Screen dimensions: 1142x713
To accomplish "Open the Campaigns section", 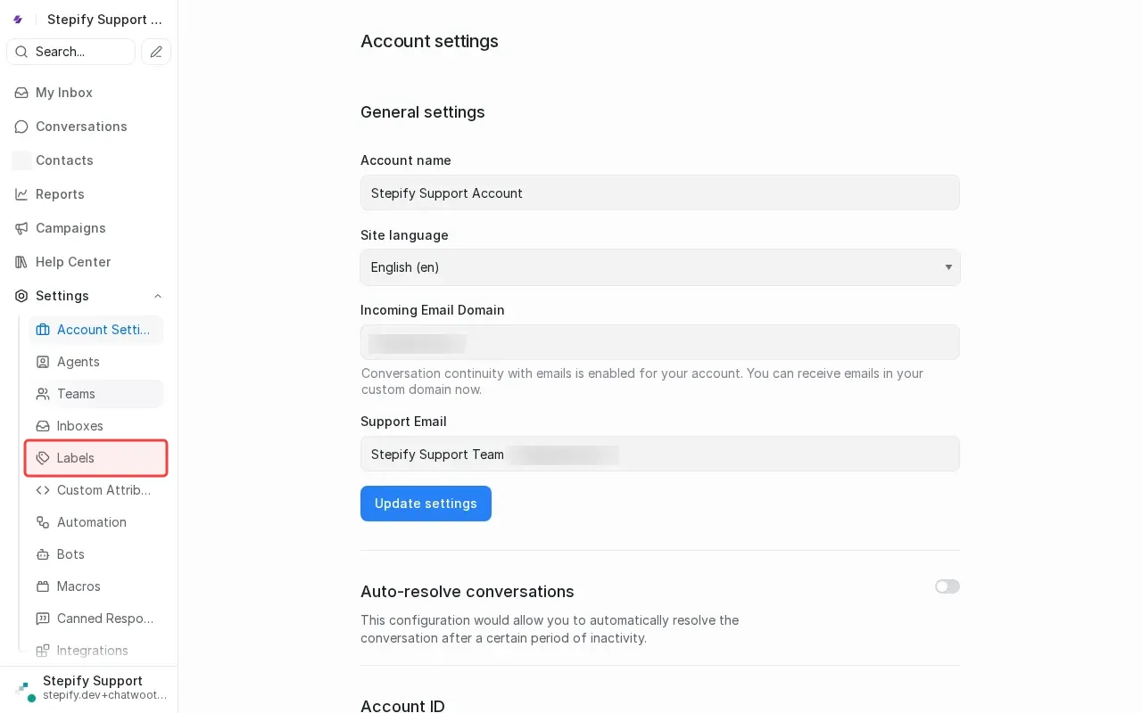I will pyautogui.click(x=70, y=228).
